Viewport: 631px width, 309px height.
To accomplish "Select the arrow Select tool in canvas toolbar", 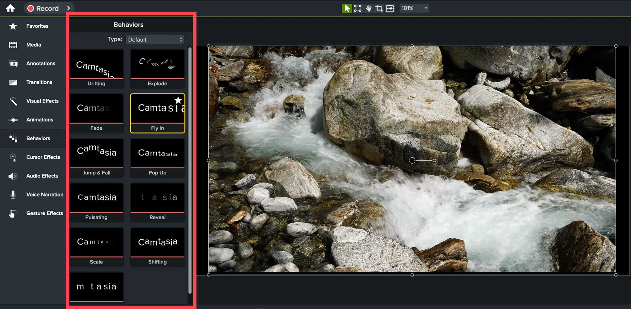I will tap(347, 8).
